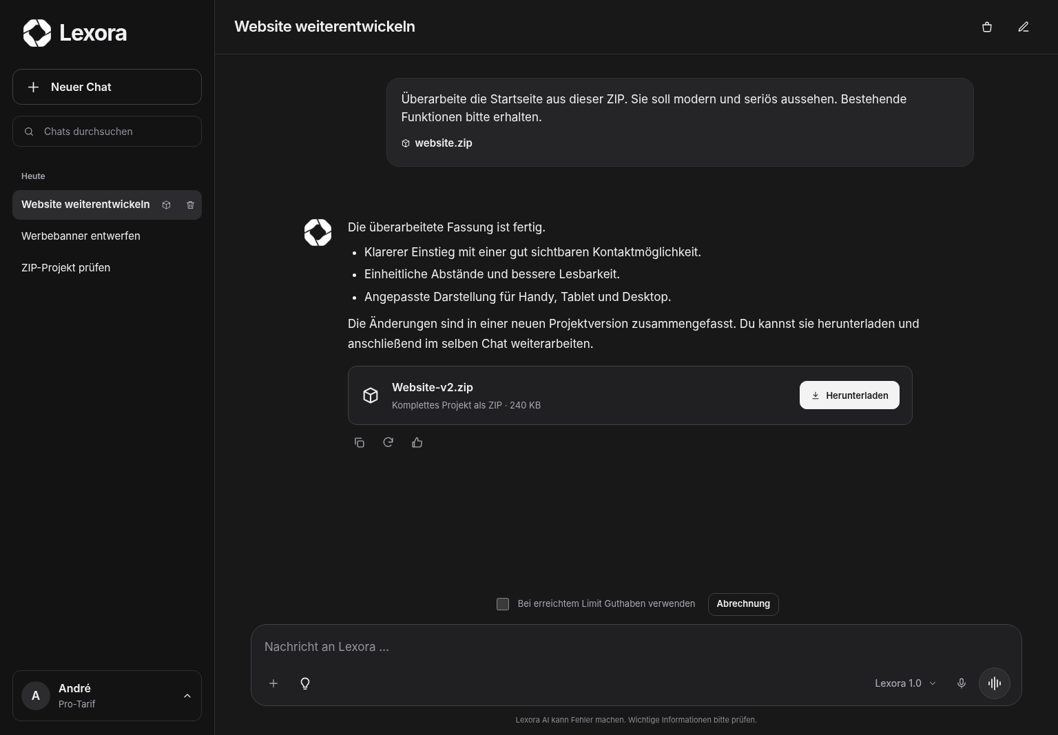Click the 'Pro-Tarif' plan label
1058x735 pixels.
[77, 704]
